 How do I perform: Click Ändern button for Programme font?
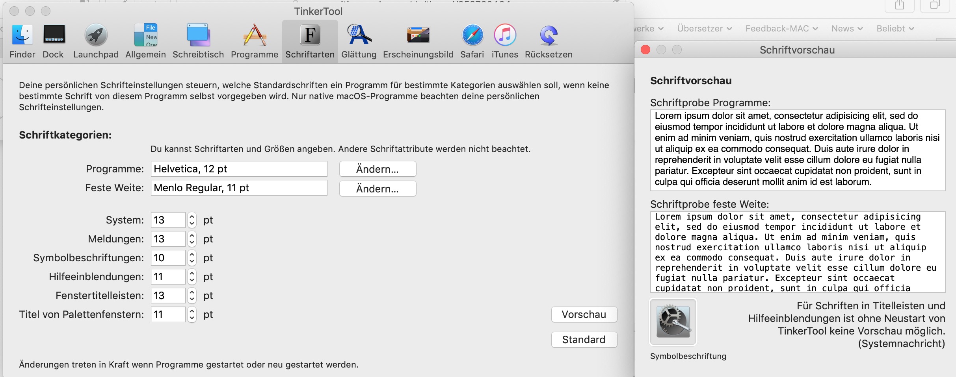tap(378, 169)
